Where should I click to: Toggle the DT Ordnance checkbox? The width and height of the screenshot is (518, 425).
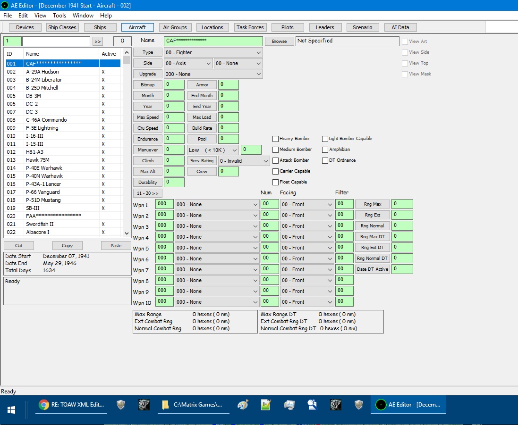325,160
